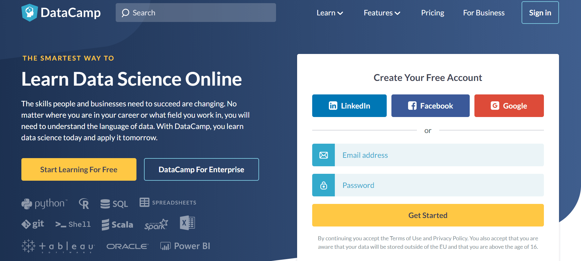This screenshot has width=581, height=261.
Task: Click the Tableau software logo
Action: point(58,246)
